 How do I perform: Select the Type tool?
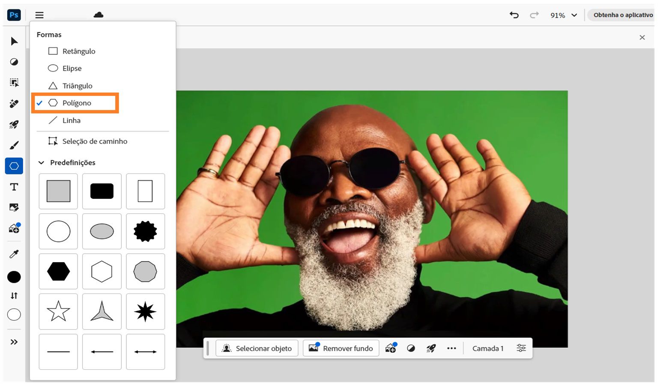point(14,186)
